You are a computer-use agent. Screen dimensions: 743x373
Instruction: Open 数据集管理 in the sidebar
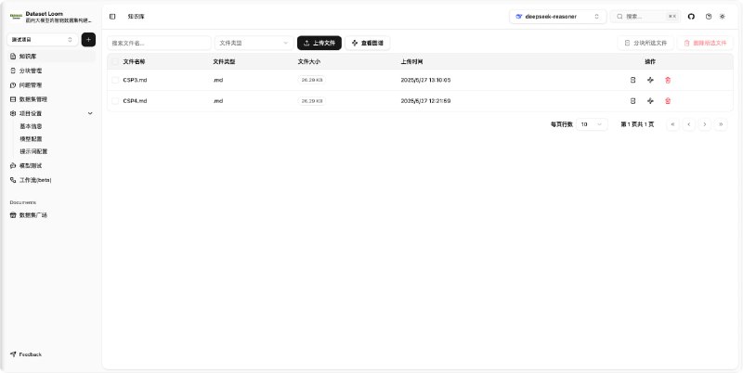click(x=33, y=98)
